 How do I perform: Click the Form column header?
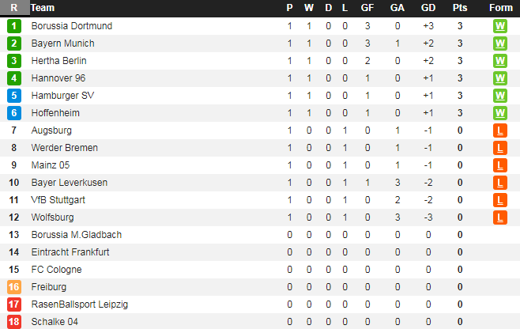pos(500,8)
